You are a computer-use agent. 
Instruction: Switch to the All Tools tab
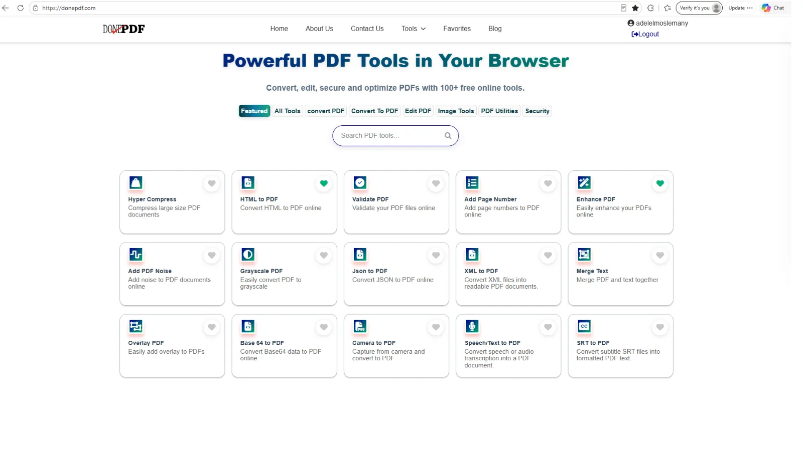(x=287, y=111)
